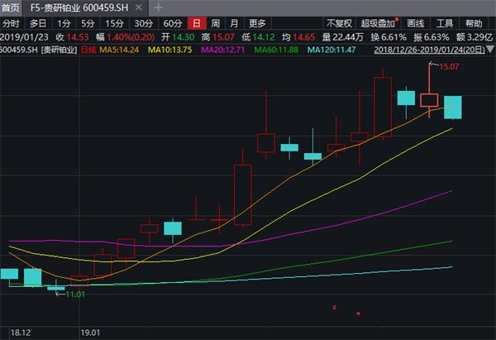The image size is (496, 340).
Task: Select the 30分 period
Action: tap(143, 23)
